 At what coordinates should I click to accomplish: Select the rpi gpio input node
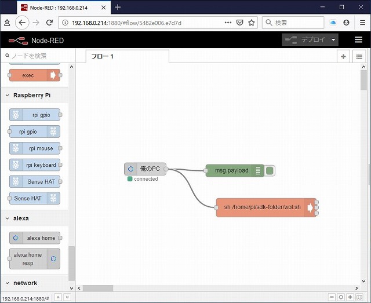pyautogui.click(x=35, y=115)
